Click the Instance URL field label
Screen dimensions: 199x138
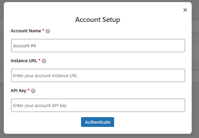[x=24, y=61]
